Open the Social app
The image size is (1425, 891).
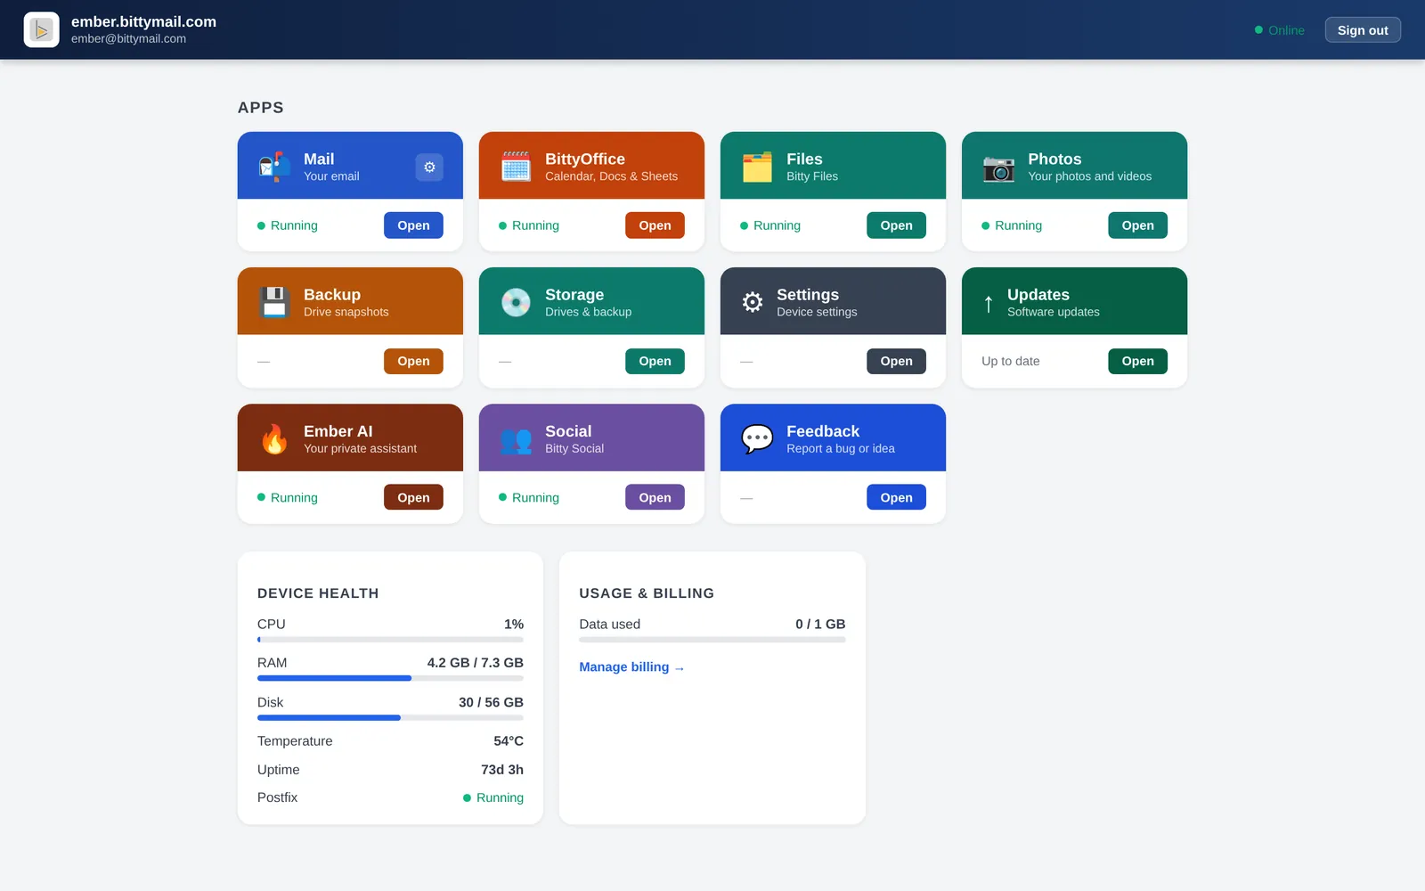point(655,497)
